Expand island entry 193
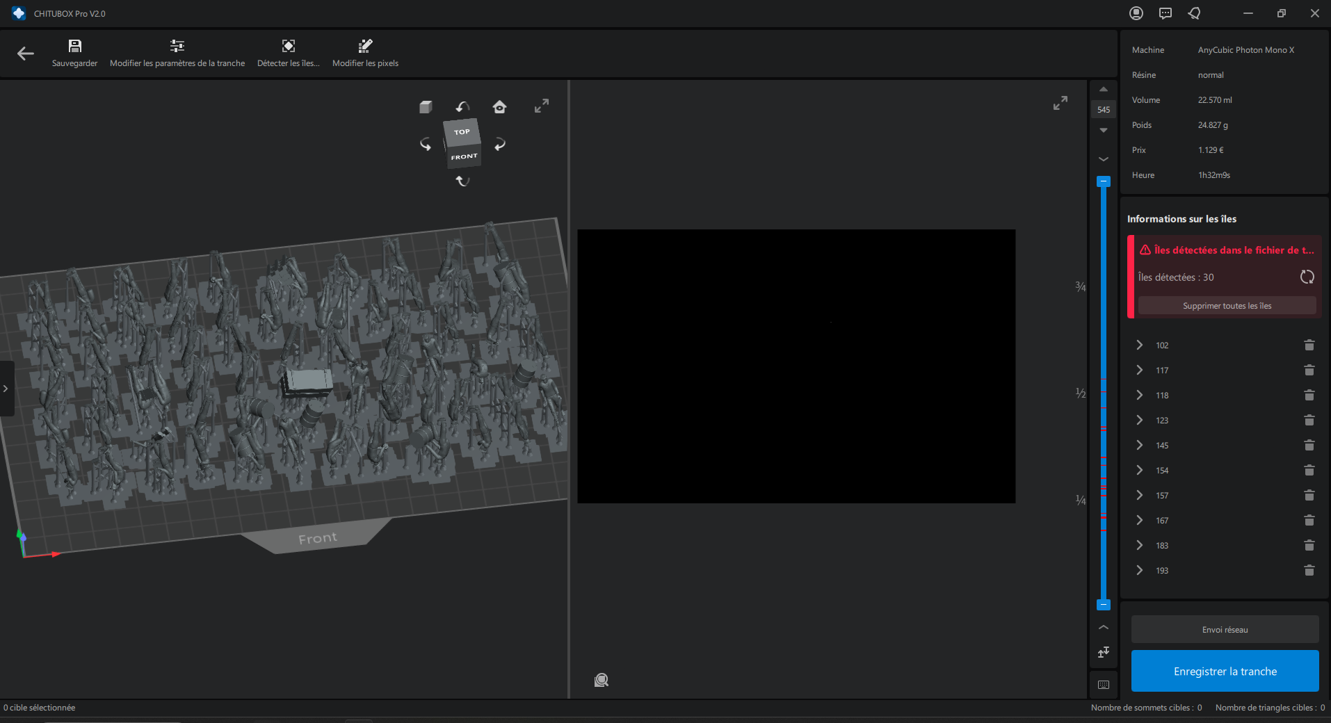Viewport: 1331px width, 723px height. [1140, 570]
